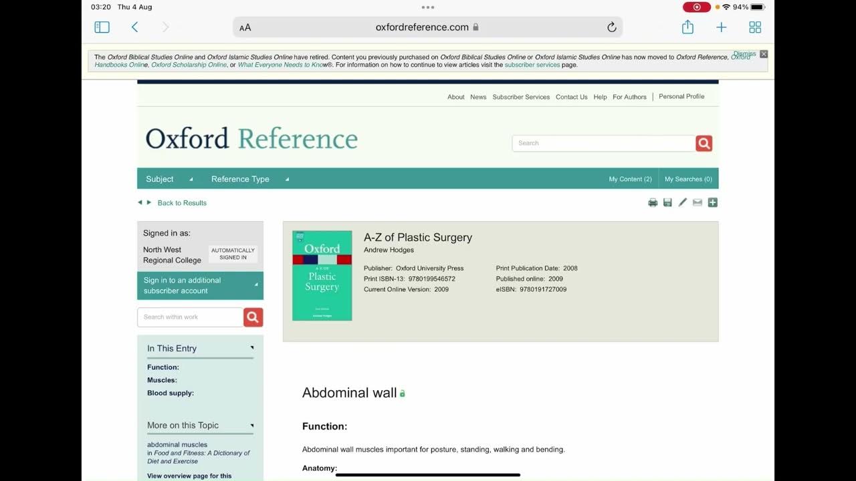The width and height of the screenshot is (856, 481).
Task: Open the Safari share sheet icon
Action: [x=687, y=27]
